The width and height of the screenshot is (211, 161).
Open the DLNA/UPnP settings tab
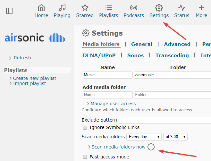(99, 55)
